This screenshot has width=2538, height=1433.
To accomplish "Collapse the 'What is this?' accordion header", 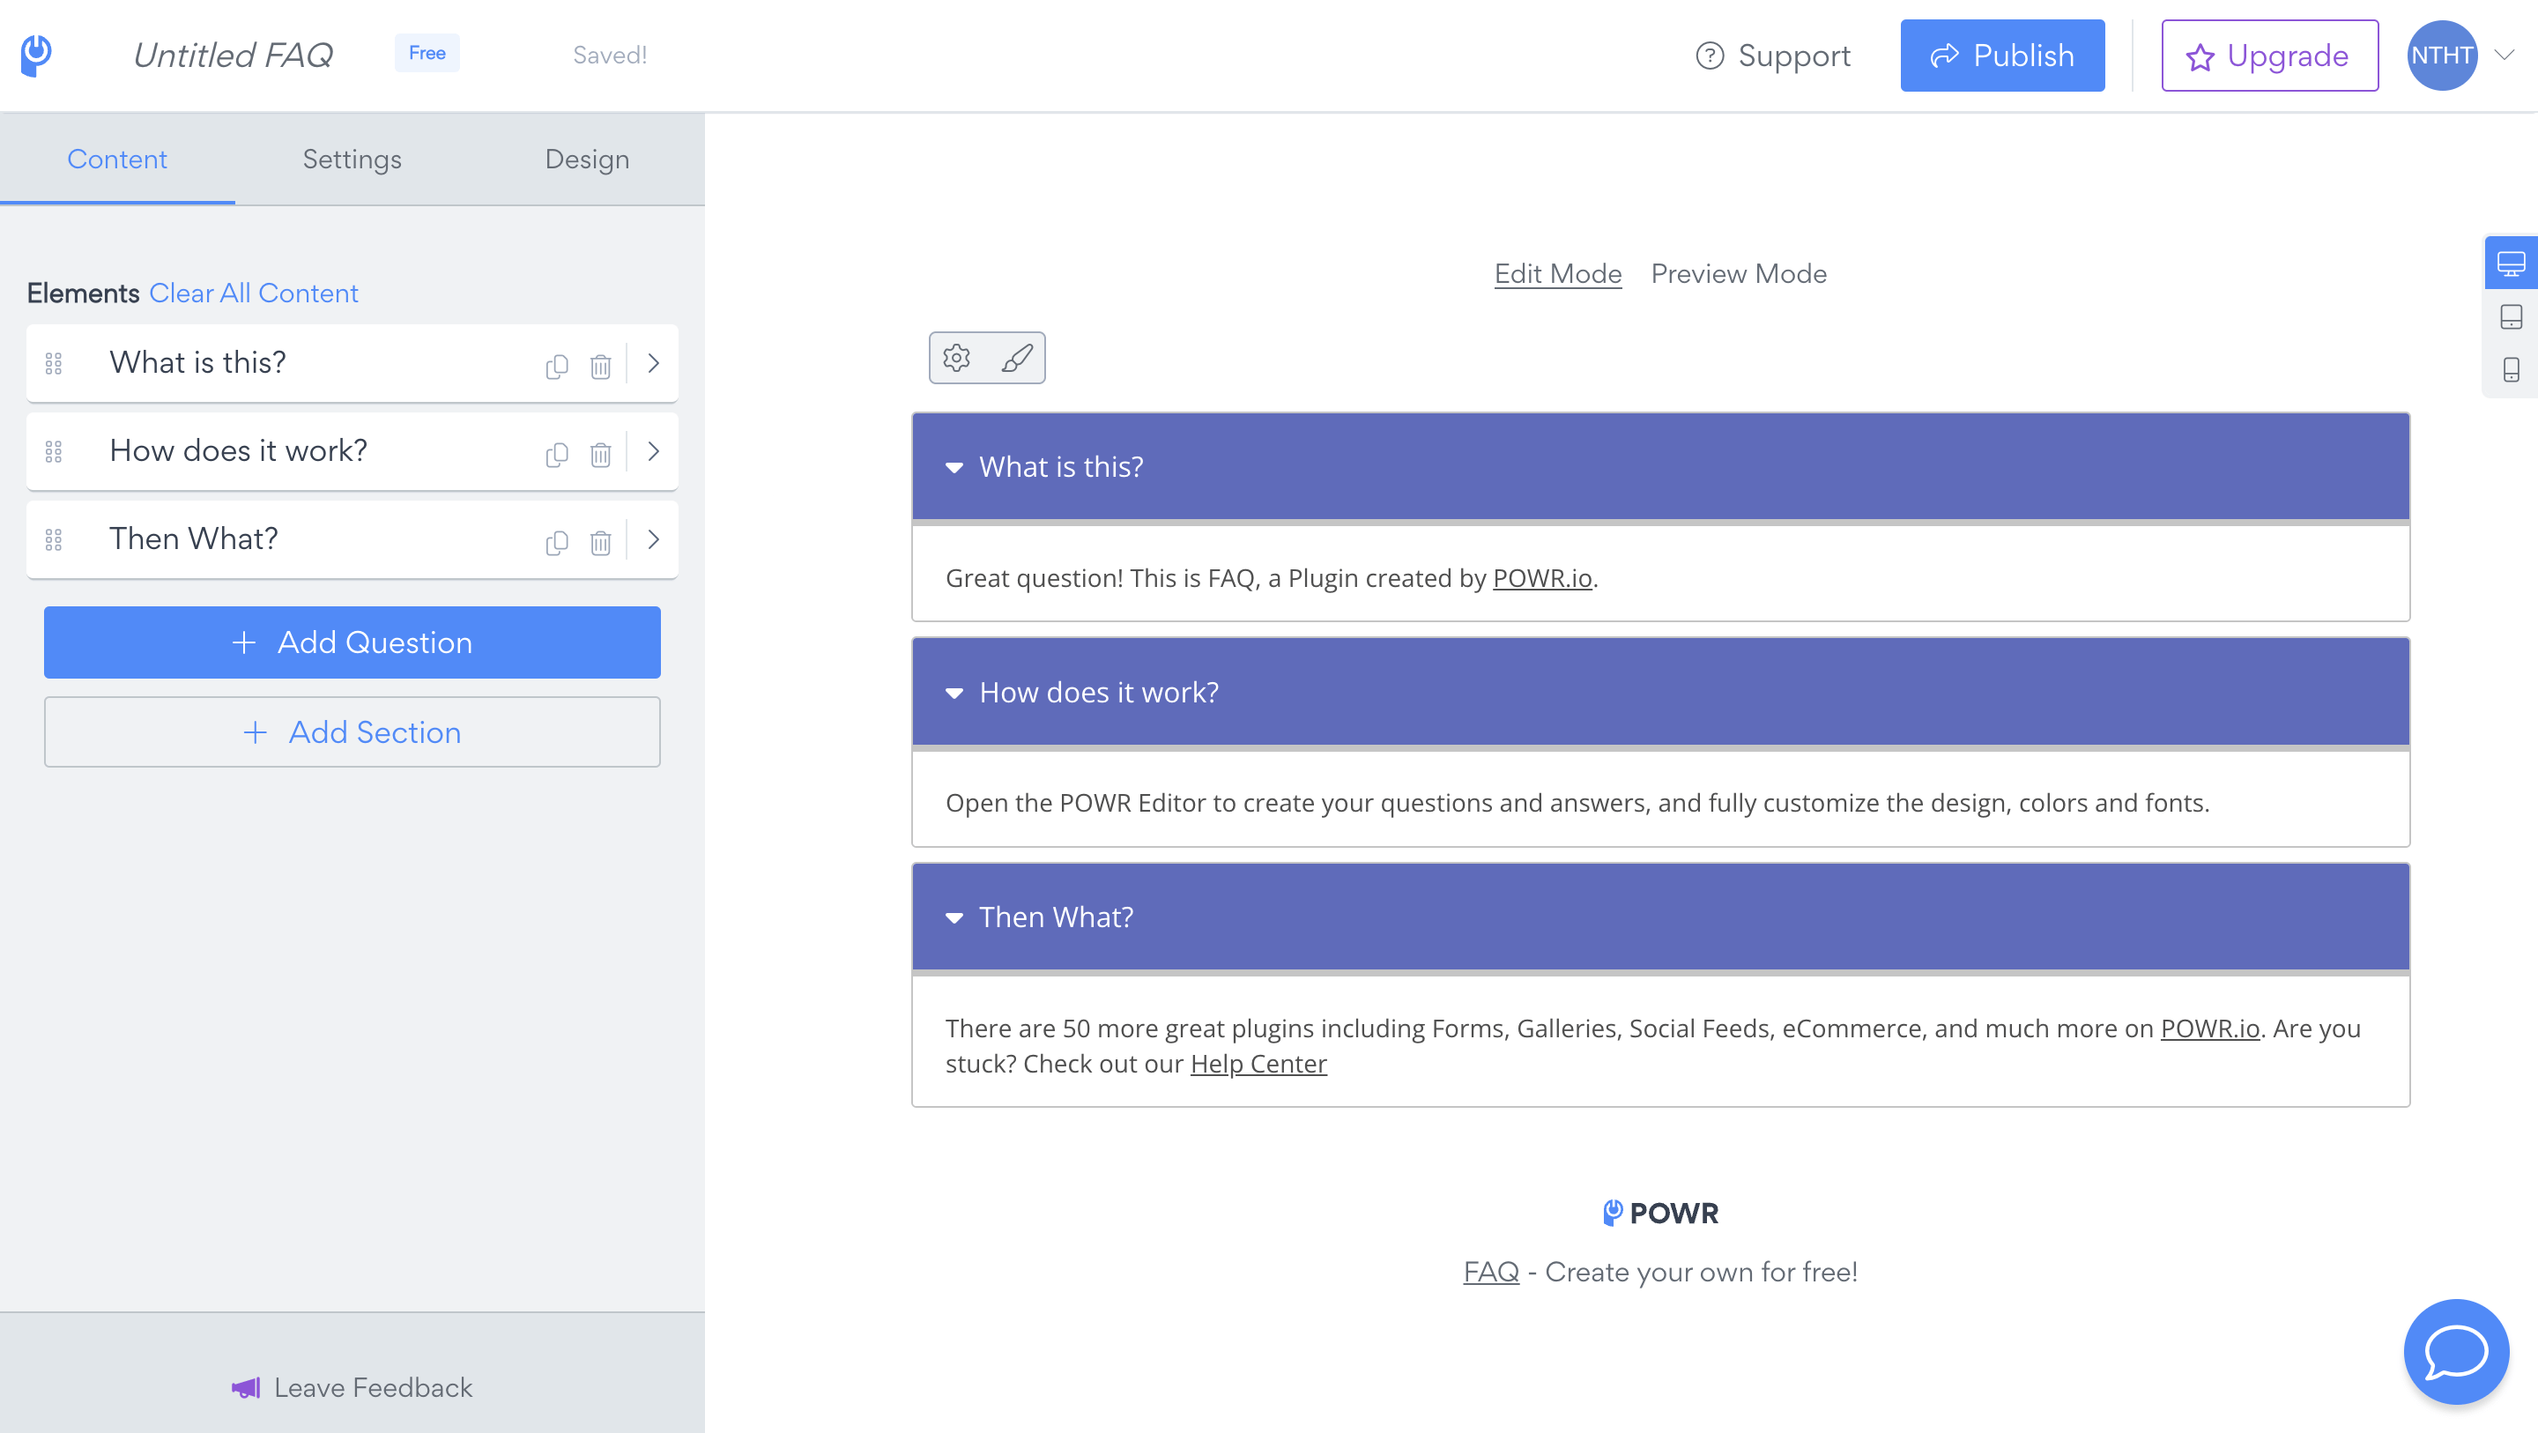I will [1660, 466].
